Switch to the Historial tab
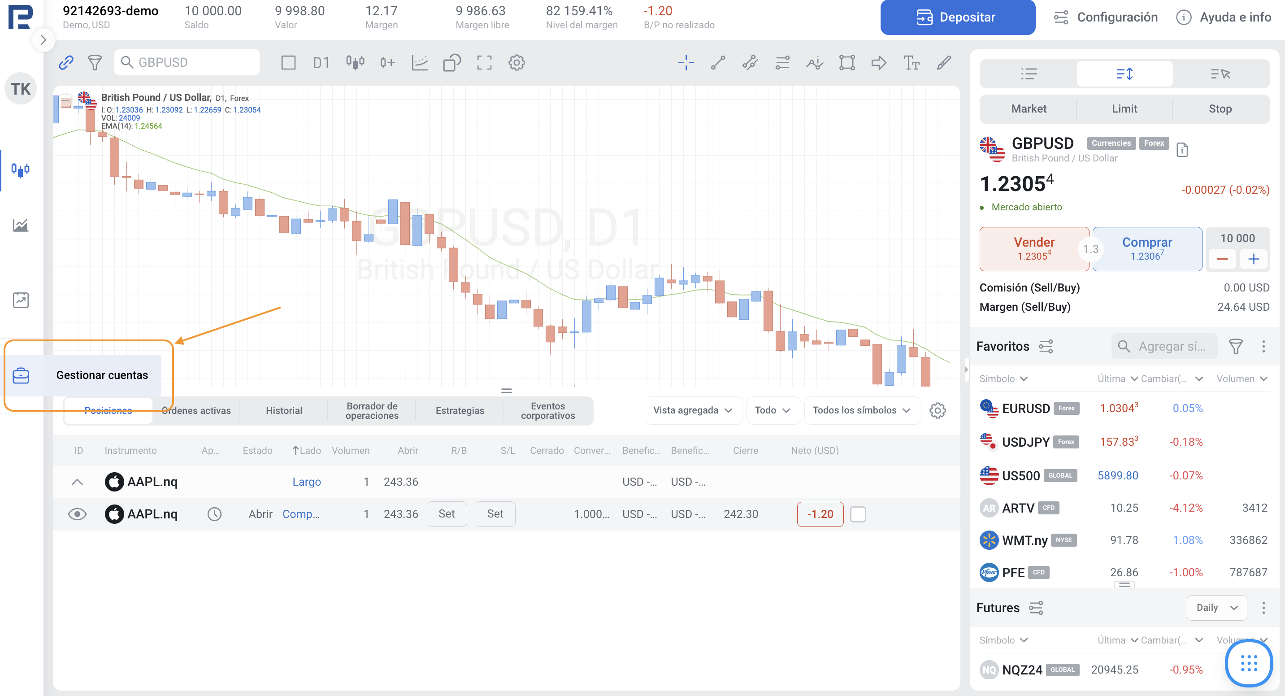Viewport: 1285px width, 696px height. click(x=284, y=410)
